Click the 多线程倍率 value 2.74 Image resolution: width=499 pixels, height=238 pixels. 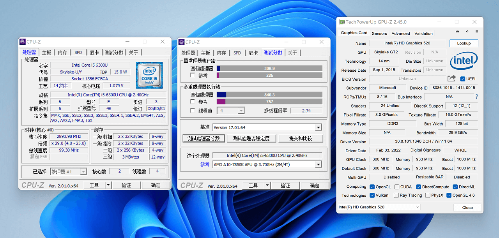pos(306,111)
